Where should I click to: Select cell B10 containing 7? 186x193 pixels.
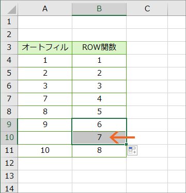coord(99,138)
